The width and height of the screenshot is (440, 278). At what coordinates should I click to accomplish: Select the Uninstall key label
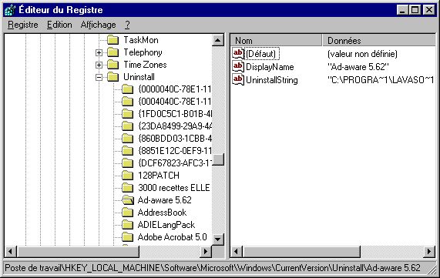[139, 77]
